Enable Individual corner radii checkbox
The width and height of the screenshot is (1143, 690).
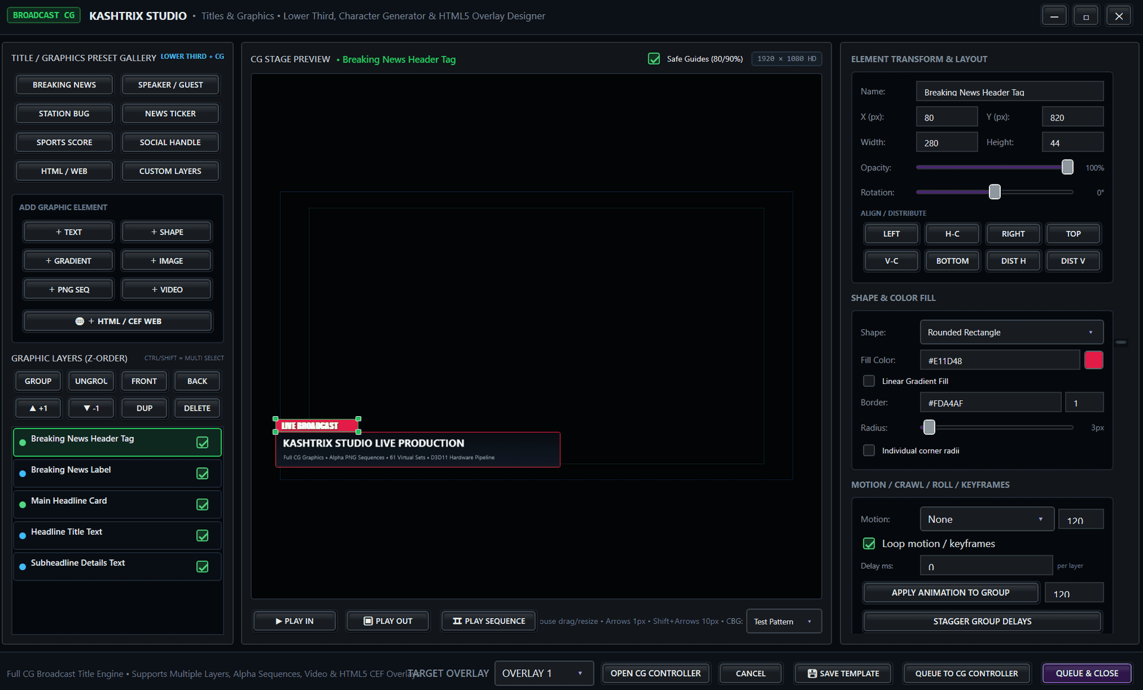[x=869, y=451]
